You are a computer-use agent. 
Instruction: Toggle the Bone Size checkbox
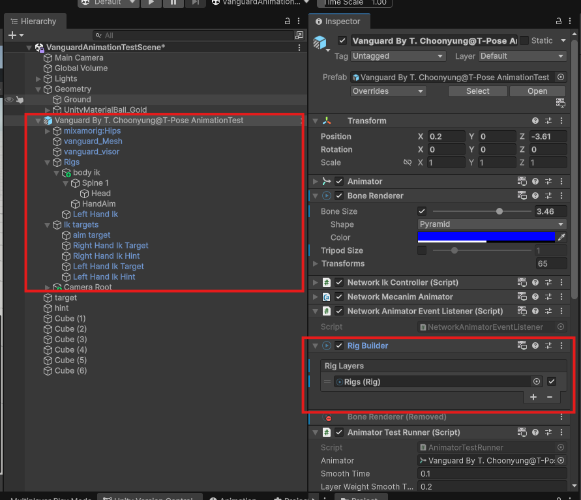pos(422,211)
